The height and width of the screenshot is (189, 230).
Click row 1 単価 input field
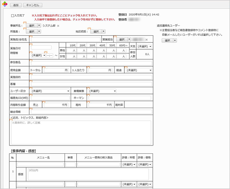[70, 165]
